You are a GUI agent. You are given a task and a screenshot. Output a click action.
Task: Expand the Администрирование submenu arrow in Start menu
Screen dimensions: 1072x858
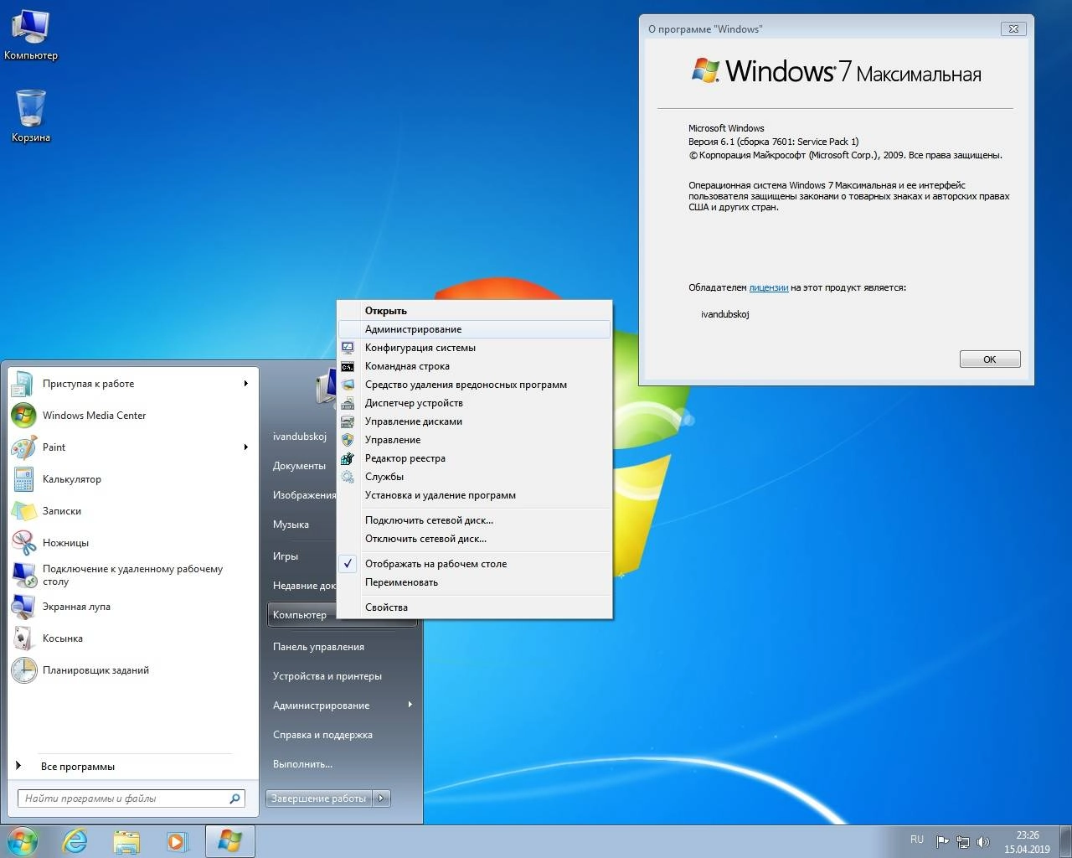(x=410, y=705)
